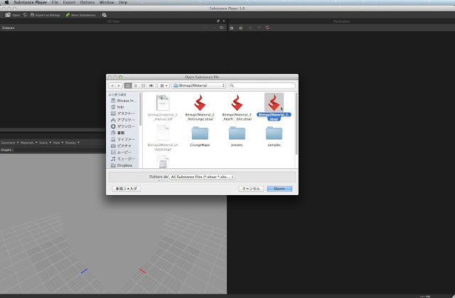
Task: Switch dialog to Cover Flow view
Action: coord(151,86)
